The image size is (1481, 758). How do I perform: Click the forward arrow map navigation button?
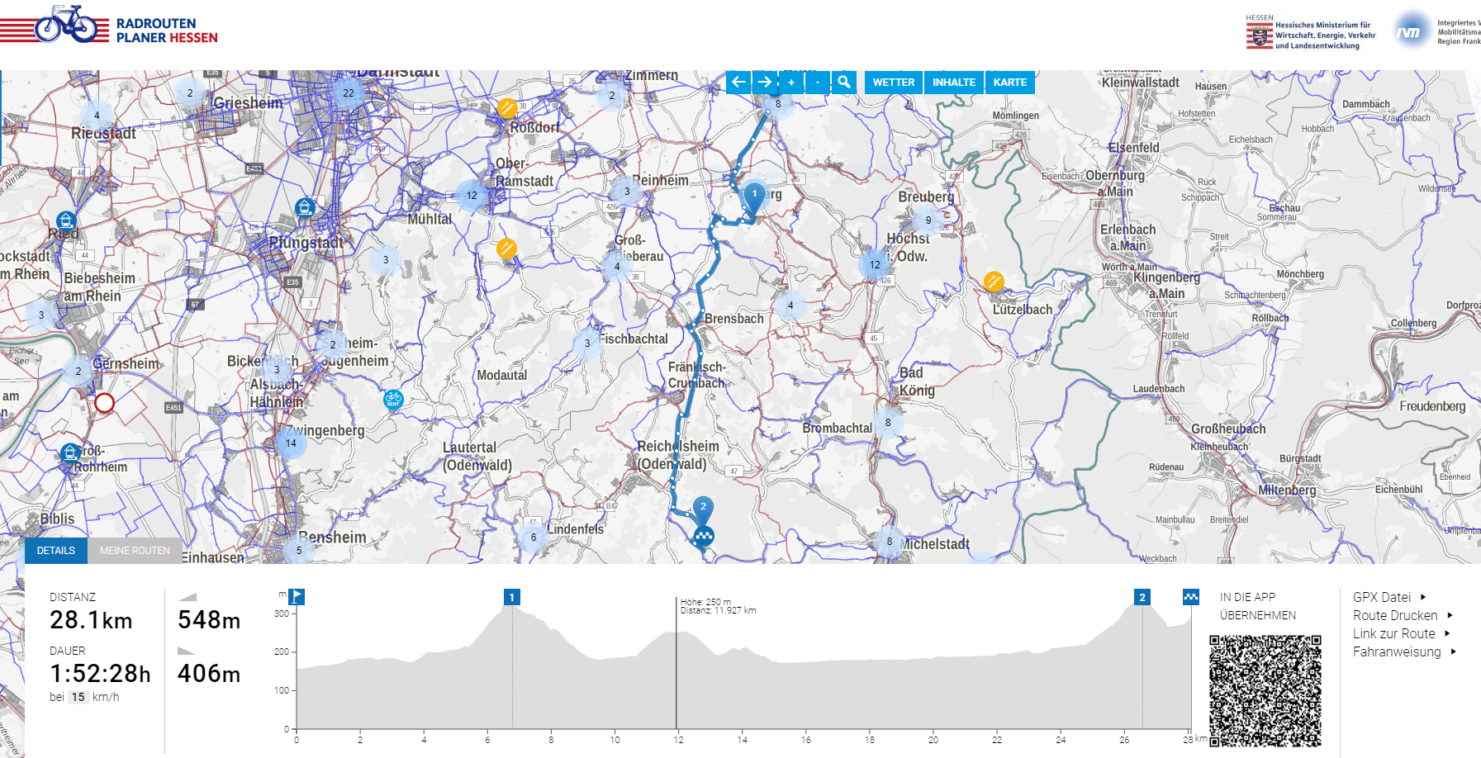click(x=765, y=82)
